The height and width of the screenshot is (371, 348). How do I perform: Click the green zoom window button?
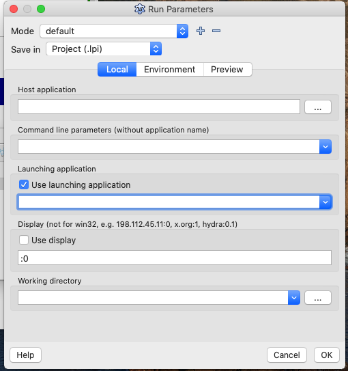coord(41,10)
